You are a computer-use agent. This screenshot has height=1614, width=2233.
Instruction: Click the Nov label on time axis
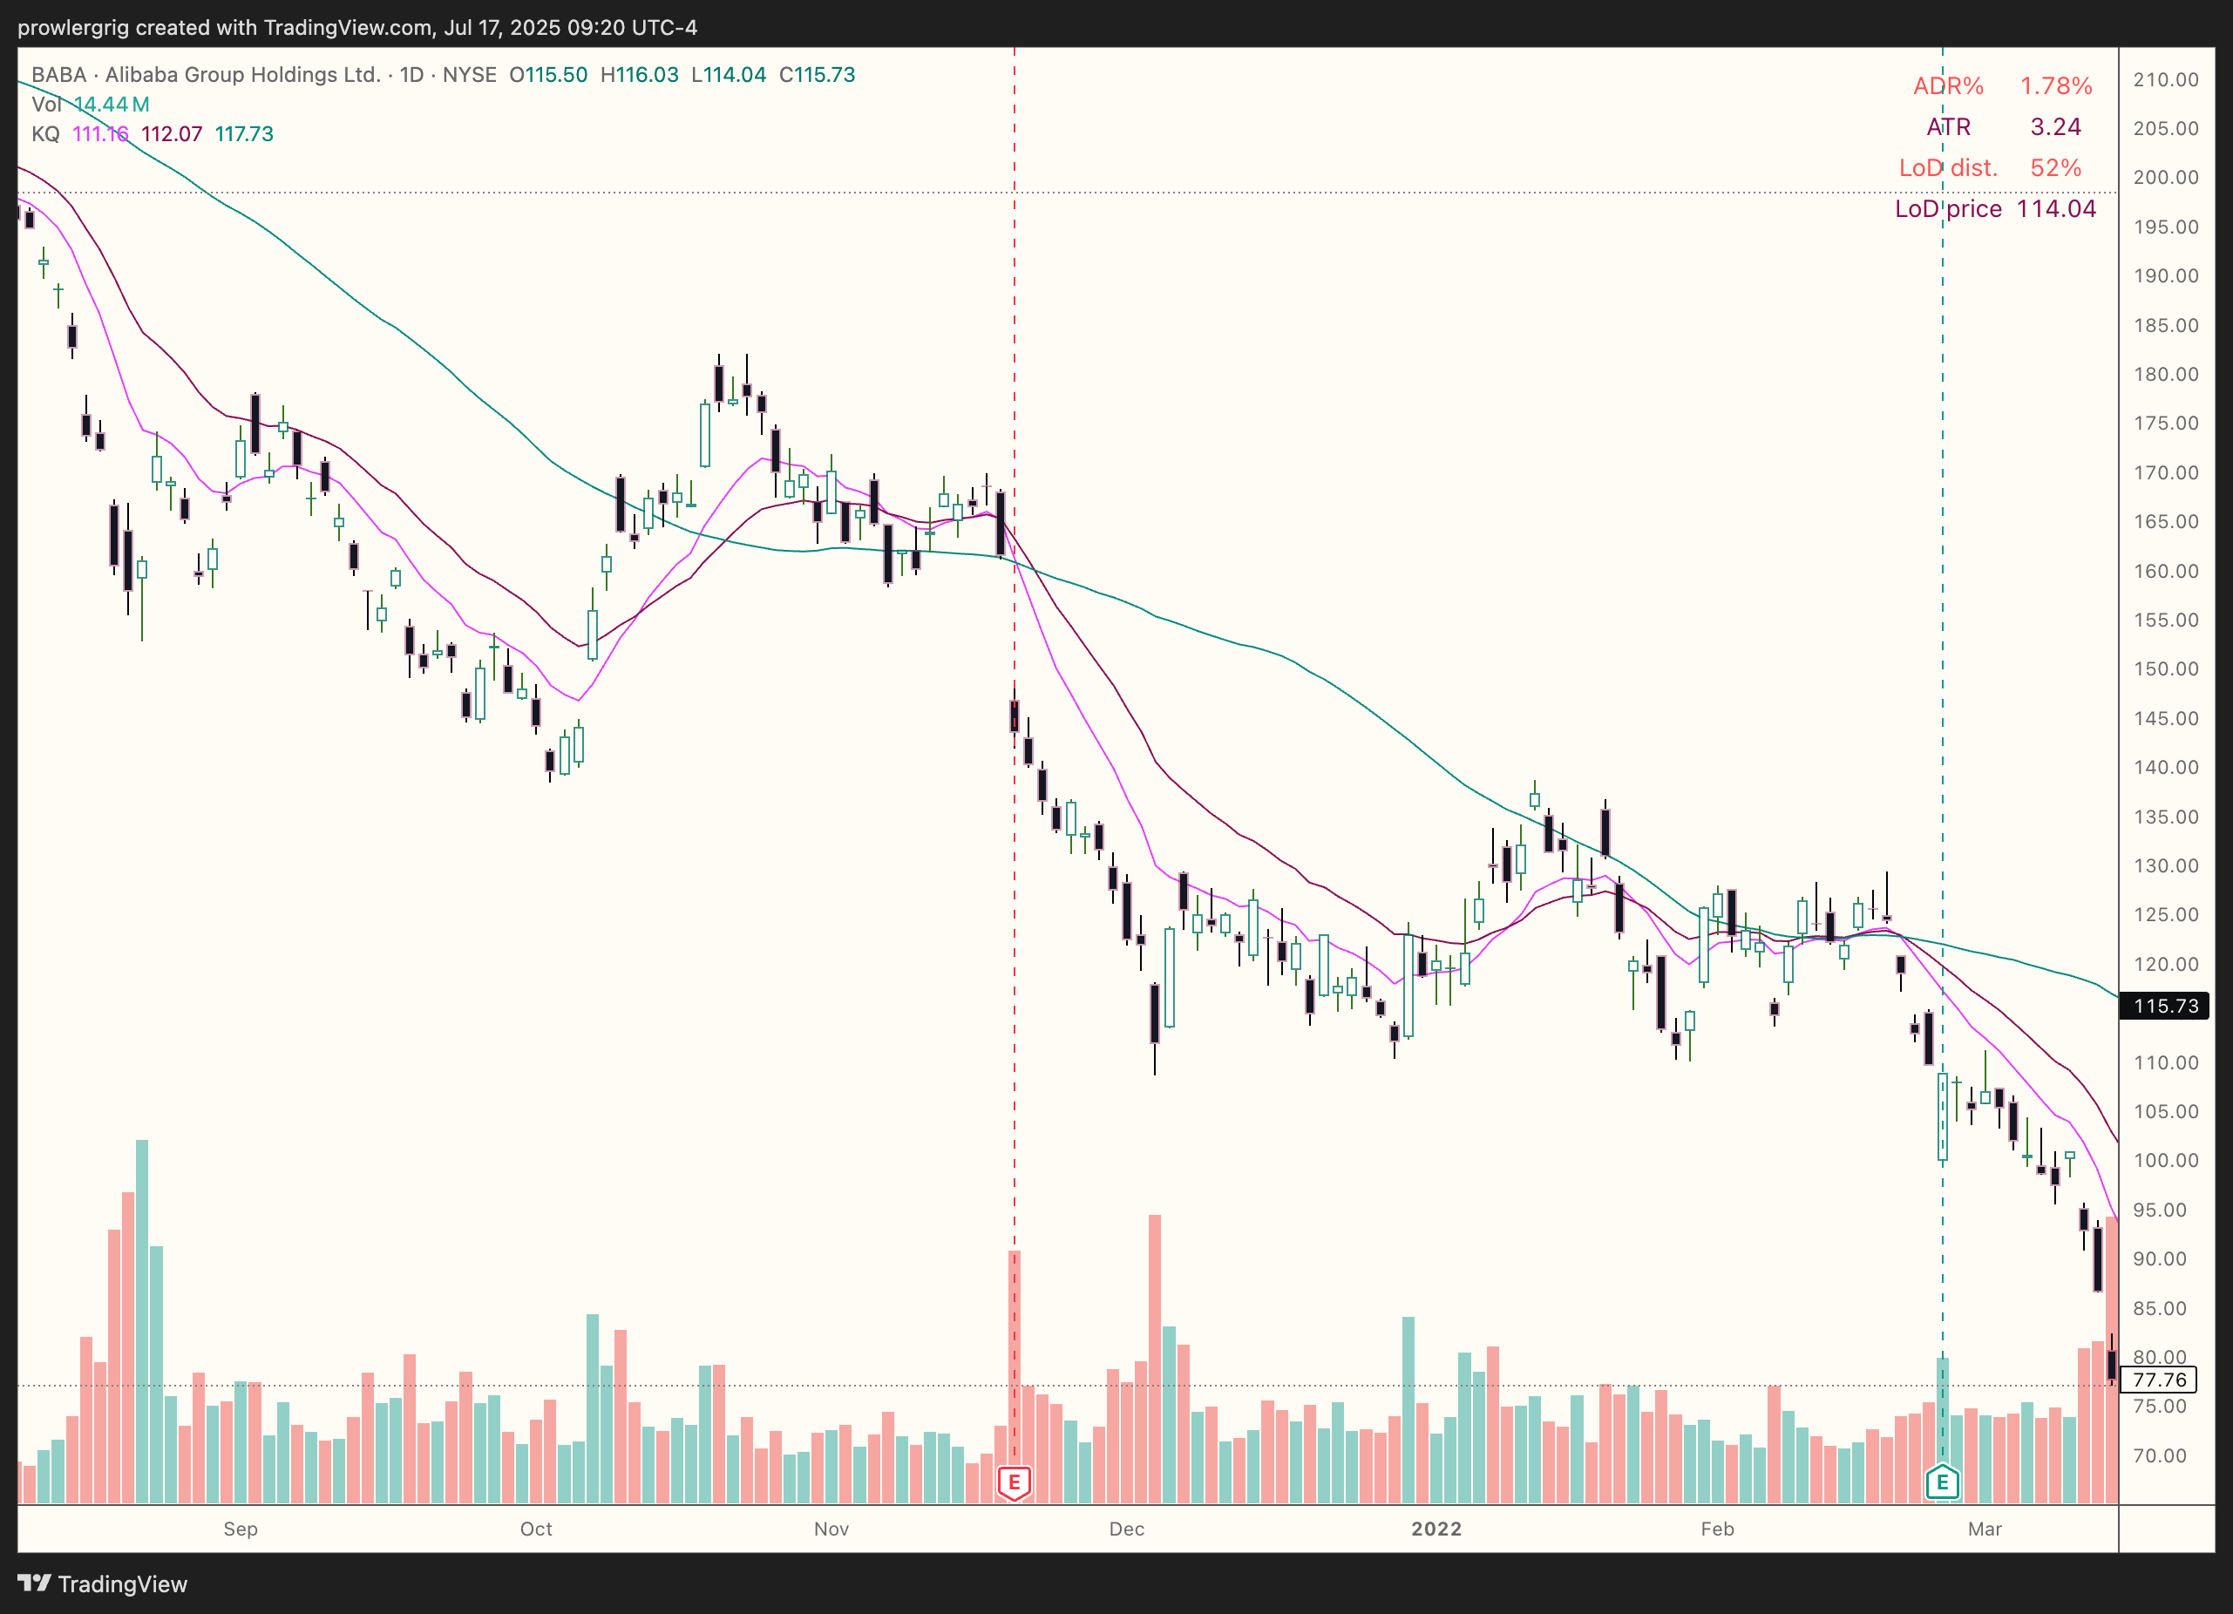pyautogui.click(x=831, y=1529)
